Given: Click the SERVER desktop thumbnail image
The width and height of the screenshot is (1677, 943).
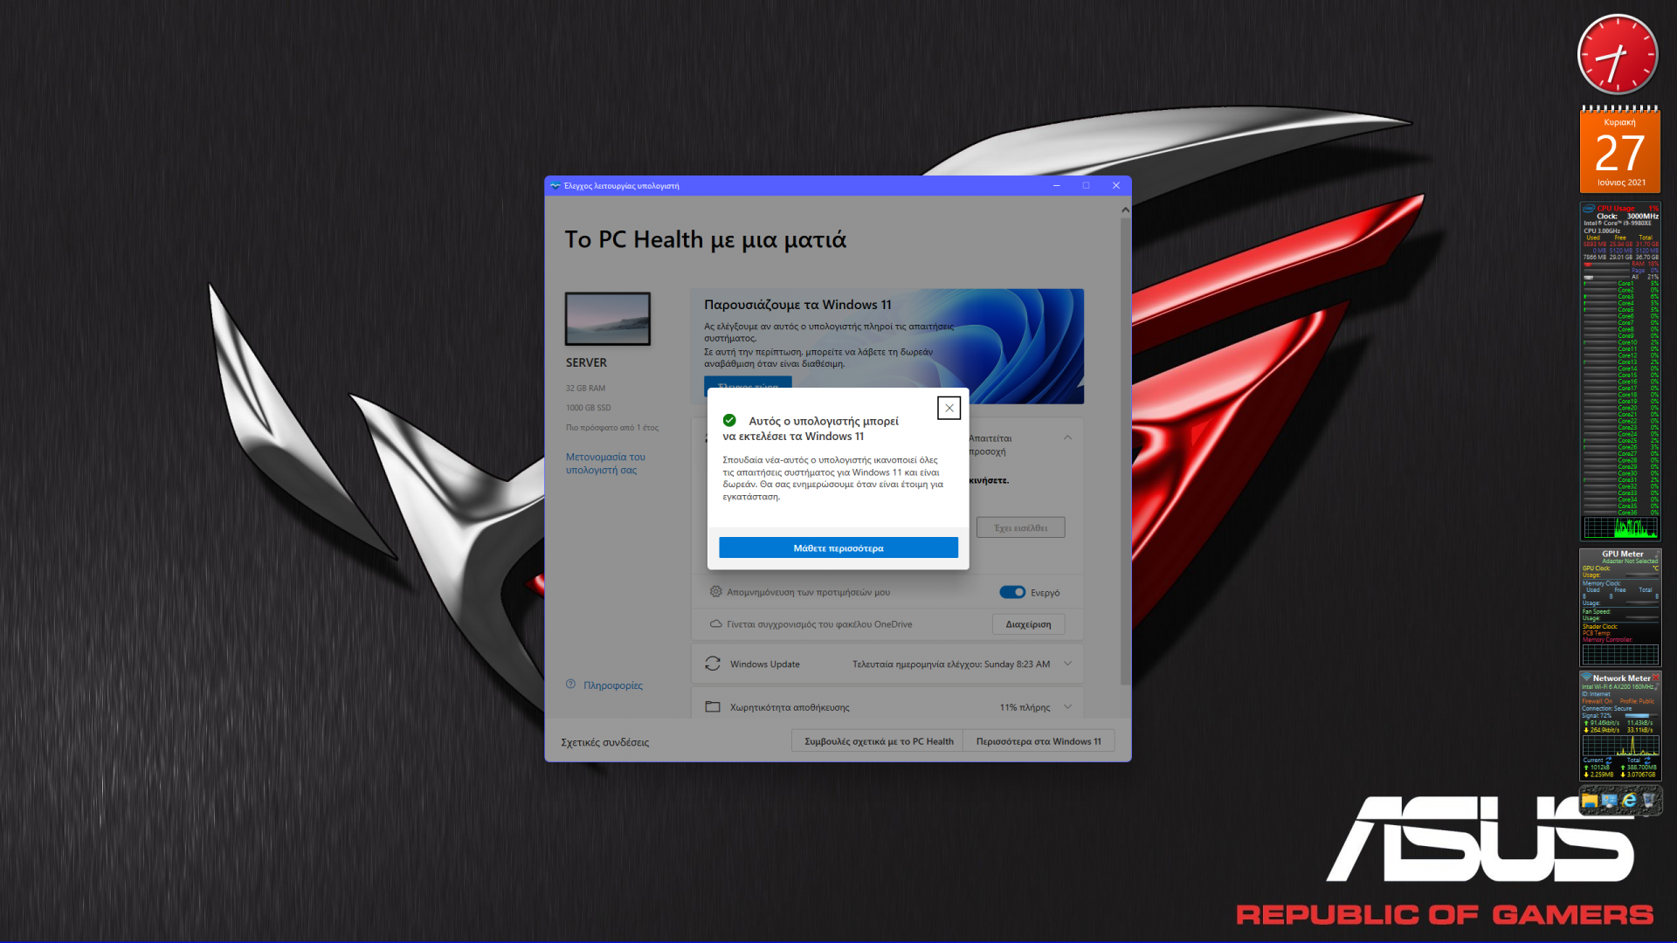Looking at the screenshot, I should pyautogui.click(x=607, y=319).
